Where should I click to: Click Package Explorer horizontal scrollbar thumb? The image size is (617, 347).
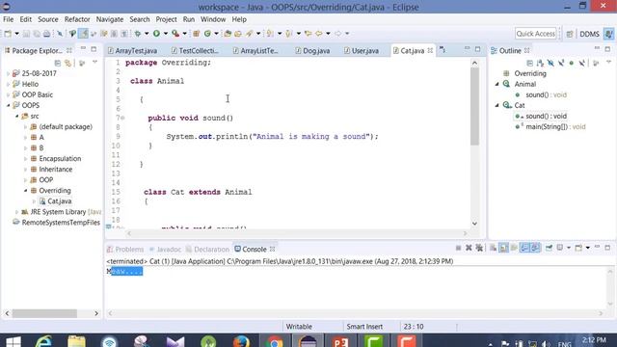pyautogui.click(x=44, y=313)
